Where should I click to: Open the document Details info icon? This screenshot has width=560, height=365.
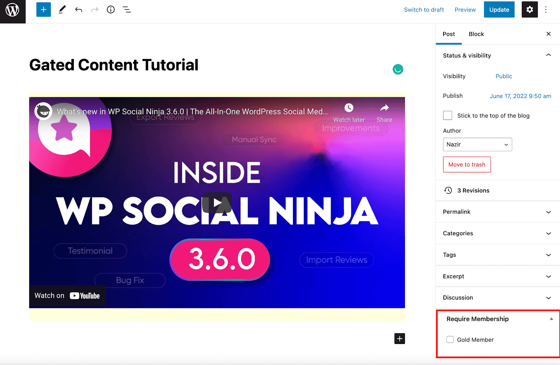click(x=111, y=10)
